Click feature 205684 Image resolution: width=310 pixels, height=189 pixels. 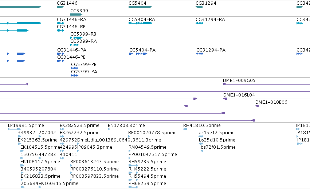click(29, 184)
